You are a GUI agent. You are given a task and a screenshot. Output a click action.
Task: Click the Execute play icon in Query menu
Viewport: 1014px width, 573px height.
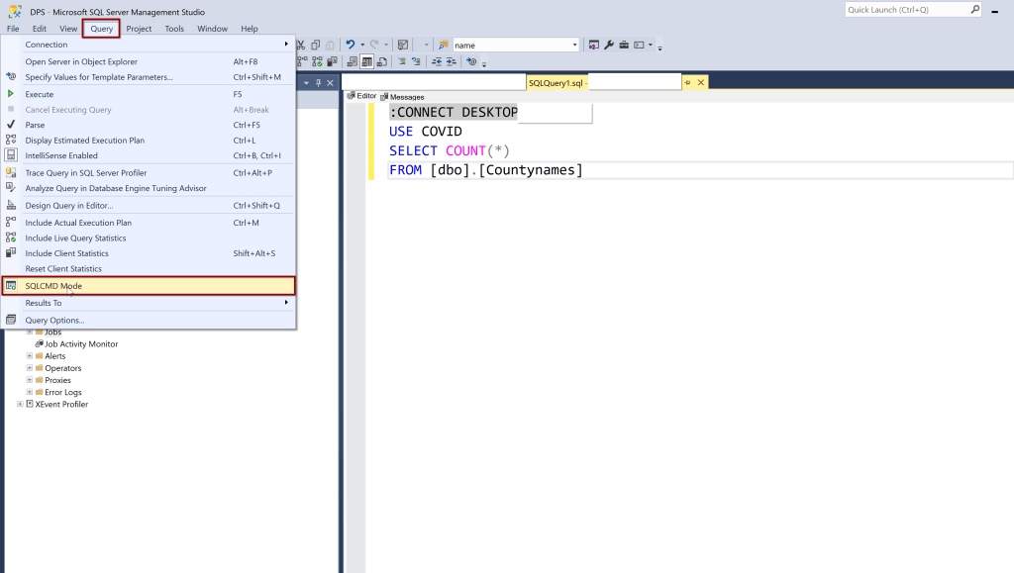pos(11,94)
